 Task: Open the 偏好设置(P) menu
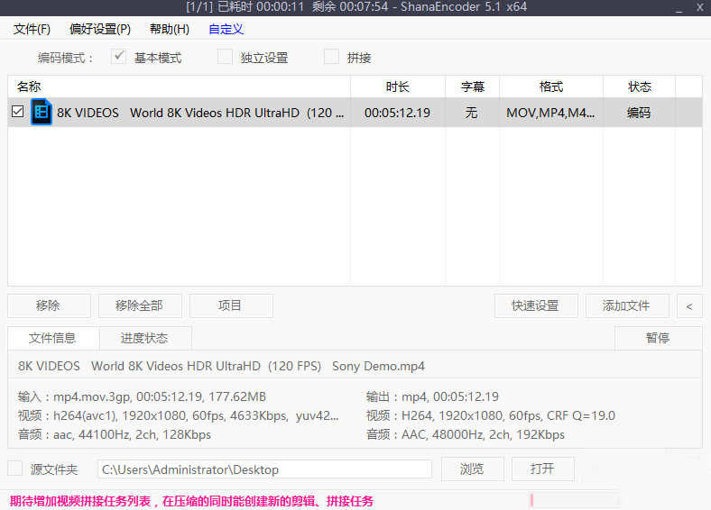pyautogui.click(x=100, y=29)
